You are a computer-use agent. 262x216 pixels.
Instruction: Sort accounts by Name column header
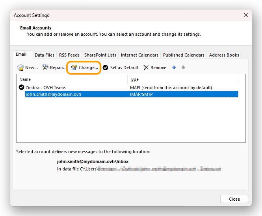click(x=72, y=79)
